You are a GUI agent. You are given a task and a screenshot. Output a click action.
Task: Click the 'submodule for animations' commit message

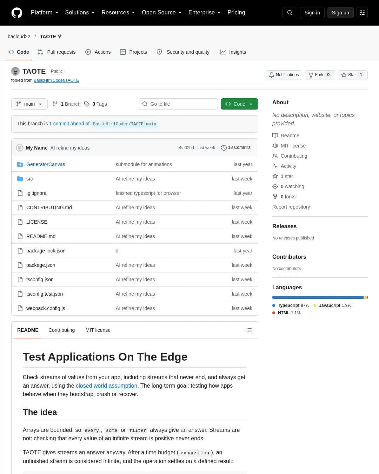144,164
